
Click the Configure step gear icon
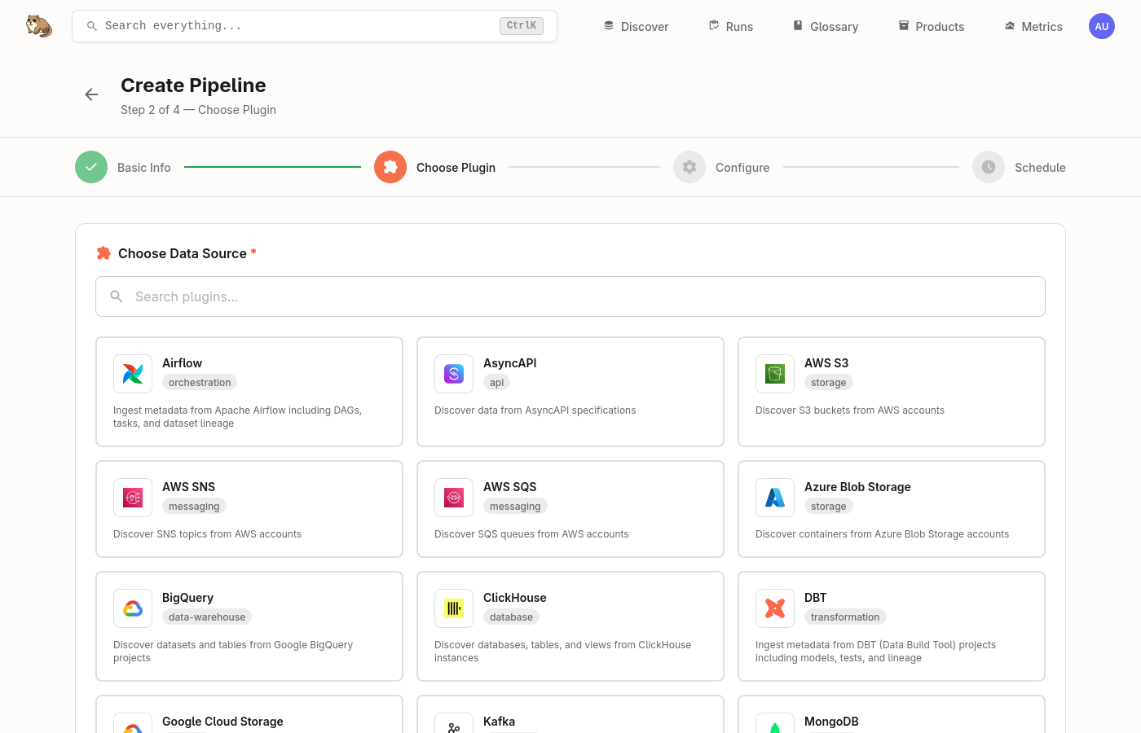tap(689, 167)
